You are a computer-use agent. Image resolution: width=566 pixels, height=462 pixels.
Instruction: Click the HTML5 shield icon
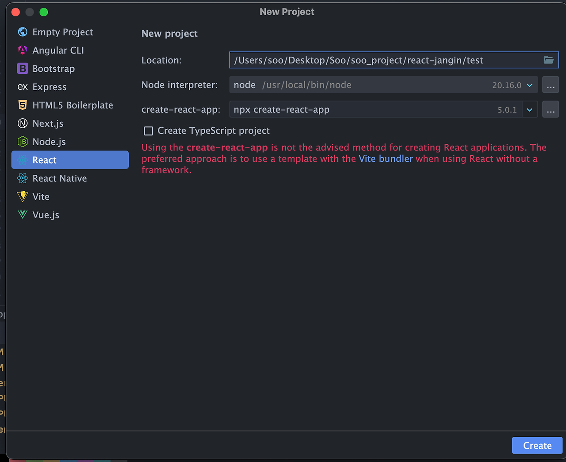[23, 105]
